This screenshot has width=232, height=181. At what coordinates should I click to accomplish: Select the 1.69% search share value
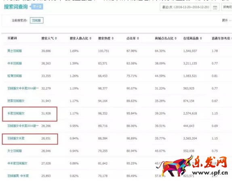point(74,51)
